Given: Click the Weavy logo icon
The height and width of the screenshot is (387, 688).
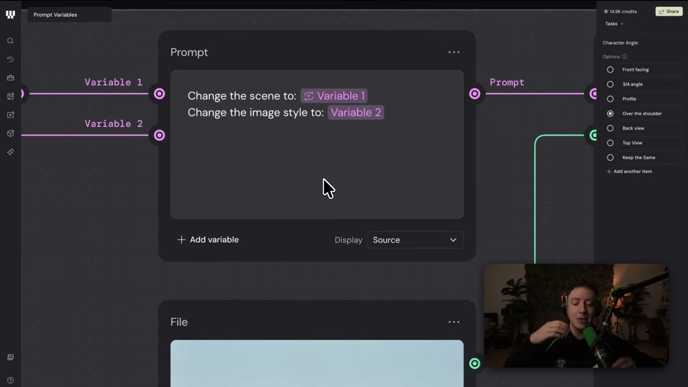Looking at the screenshot, I should pos(10,15).
